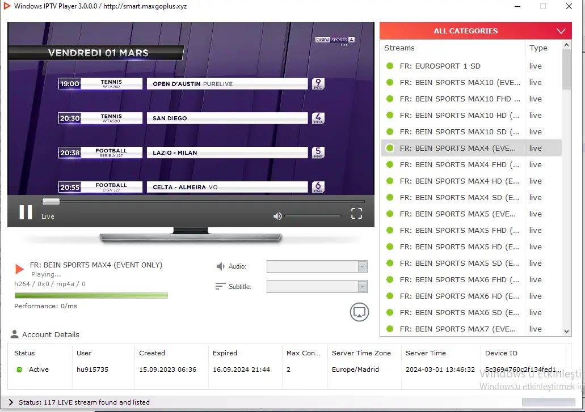Image resolution: width=585 pixels, height=412 pixels.
Task: Click the User column header
Action: [84, 352]
